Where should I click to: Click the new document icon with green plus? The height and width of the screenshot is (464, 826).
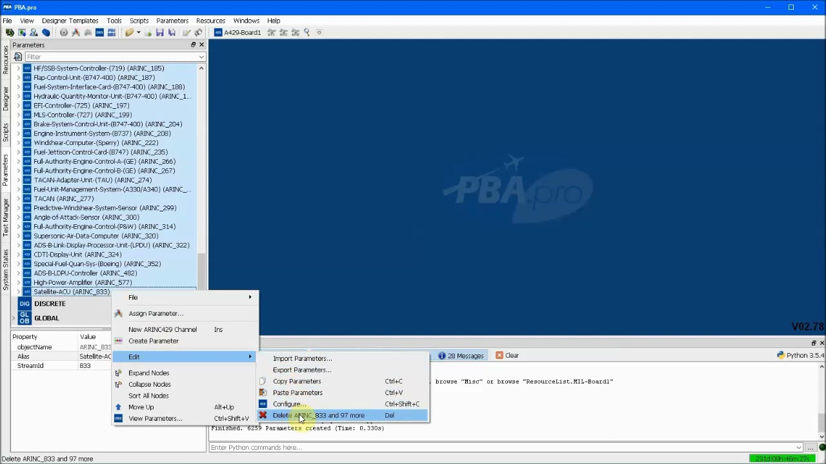(x=148, y=32)
